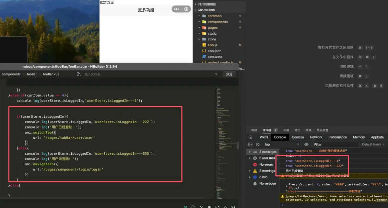Click the 预览 preview button
This screenshot has width=388, height=208.
[229, 74]
